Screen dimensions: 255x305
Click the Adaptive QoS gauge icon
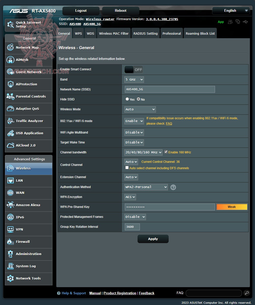tap(10, 109)
